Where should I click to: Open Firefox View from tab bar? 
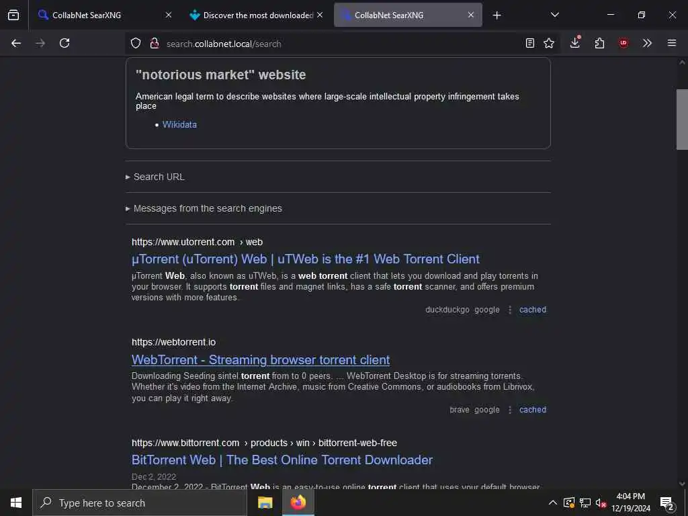tap(13, 15)
